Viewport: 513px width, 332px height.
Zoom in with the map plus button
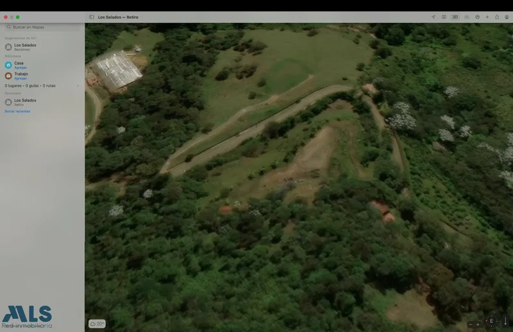click(478, 324)
